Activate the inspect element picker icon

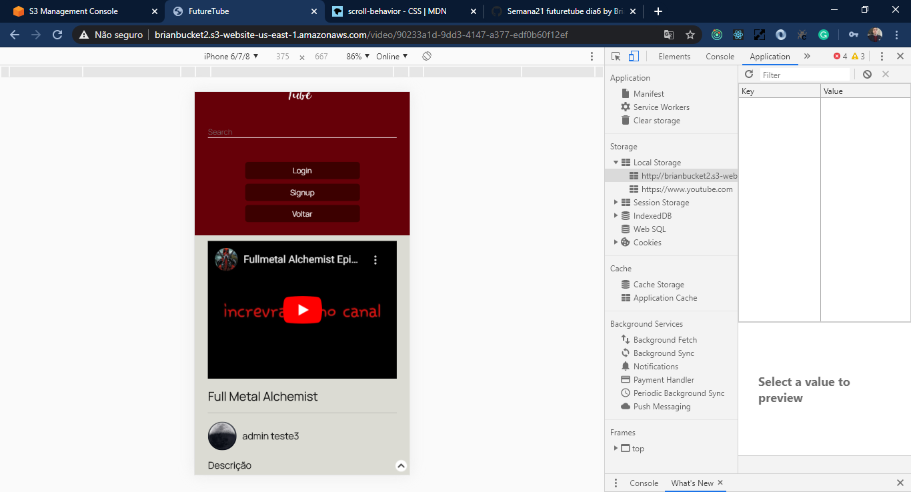(x=616, y=57)
